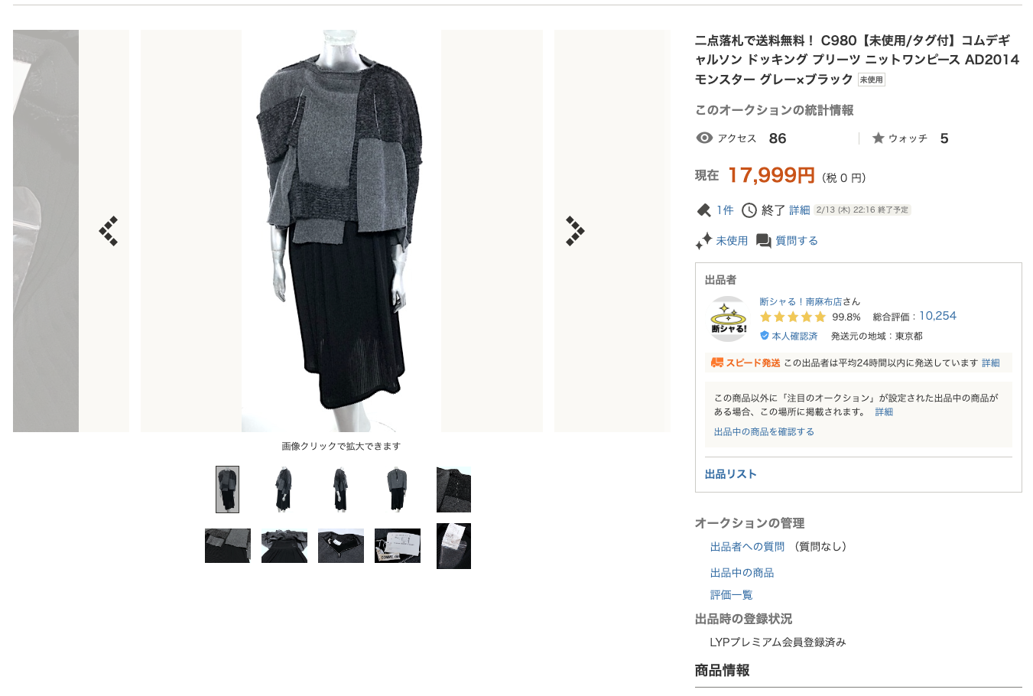Click the speech bubble question icon
Viewport: 1033px width, 696px height.
coord(763,241)
